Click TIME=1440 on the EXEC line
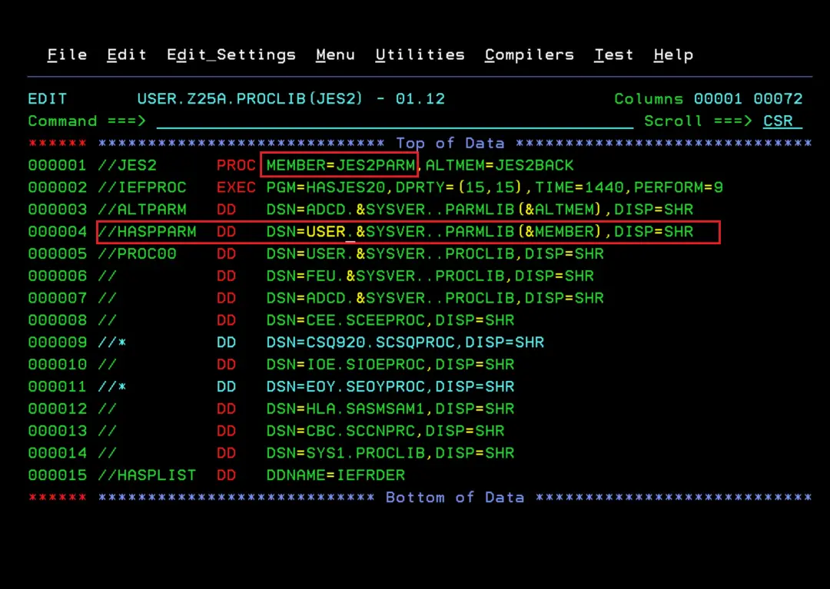This screenshot has height=589, width=830. [579, 187]
